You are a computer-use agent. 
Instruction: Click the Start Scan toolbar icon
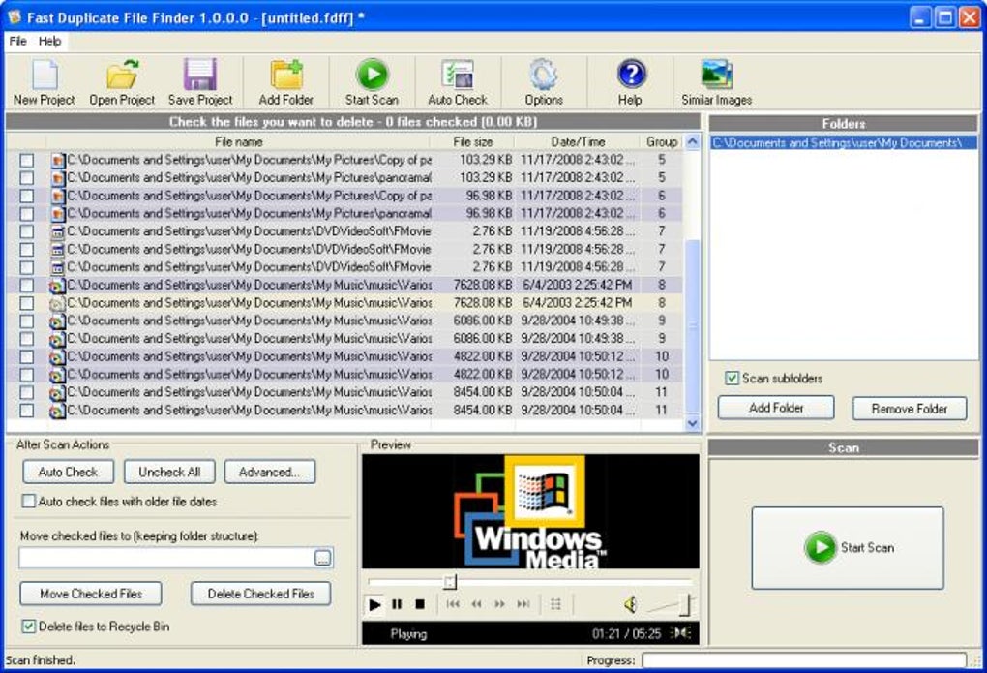(372, 75)
